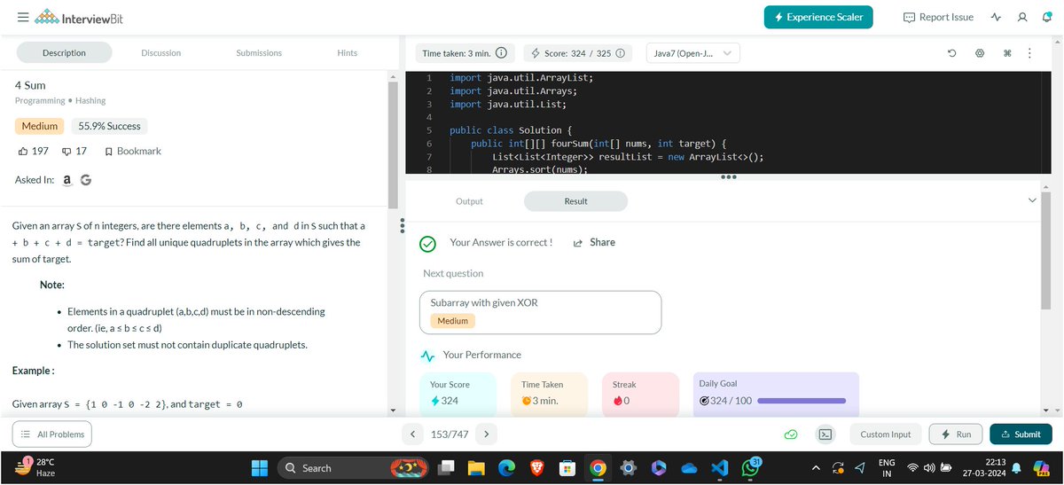Open the Java7 language dropdown
The image size is (1064, 485).
(693, 53)
